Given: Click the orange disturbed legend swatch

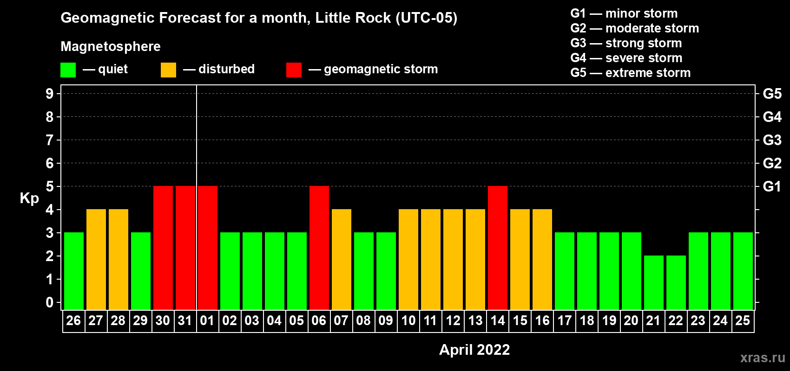Looking at the screenshot, I should pos(168,70).
